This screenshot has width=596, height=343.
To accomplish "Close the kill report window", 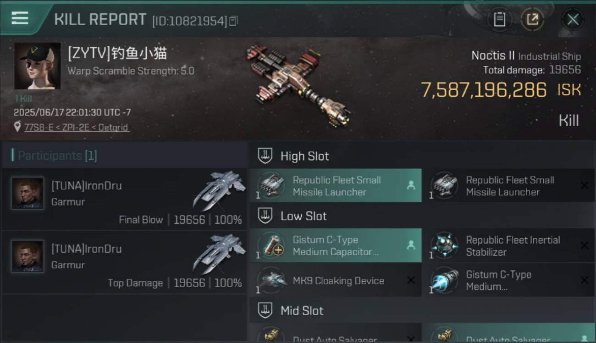I will 572,19.
